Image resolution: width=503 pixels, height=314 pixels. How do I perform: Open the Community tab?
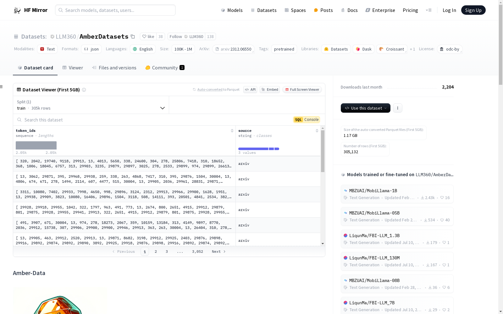165,68
